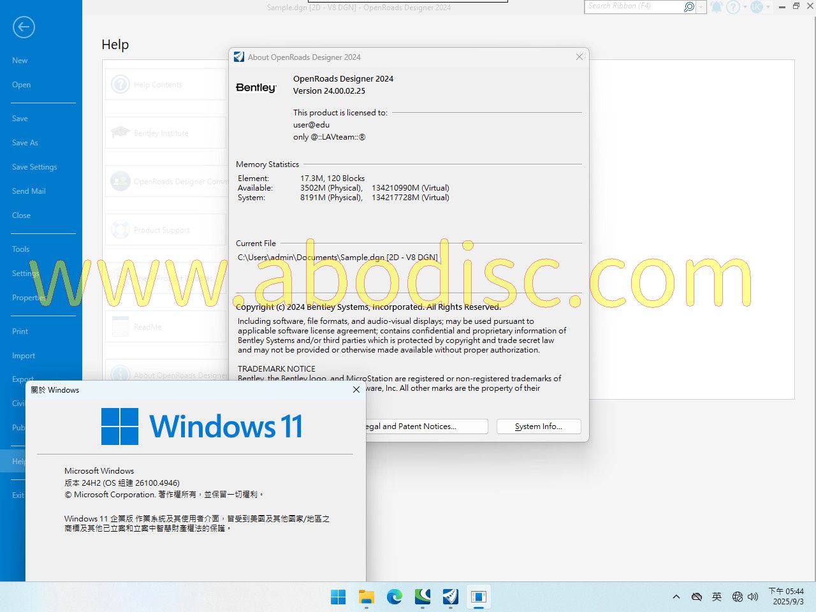The image size is (816, 612).
Task: Click the 版本 24H2 build text
Action: click(122, 483)
